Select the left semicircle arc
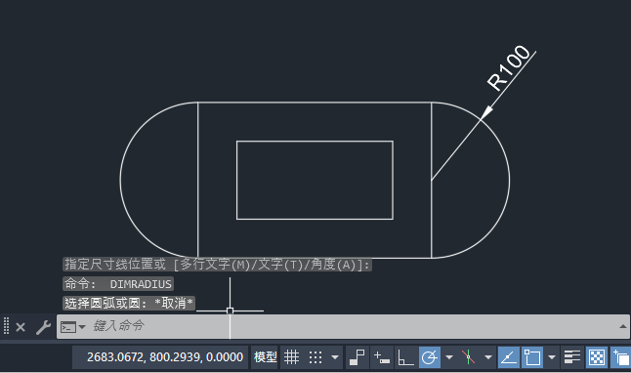This screenshot has width=631, height=373. click(120, 180)
